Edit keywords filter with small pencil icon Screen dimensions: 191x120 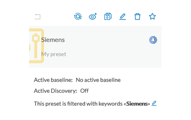(154, 103)
